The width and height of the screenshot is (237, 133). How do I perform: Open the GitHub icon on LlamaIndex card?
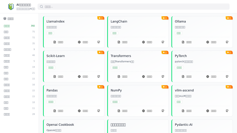pyautogui.click(x=99, y=42)
